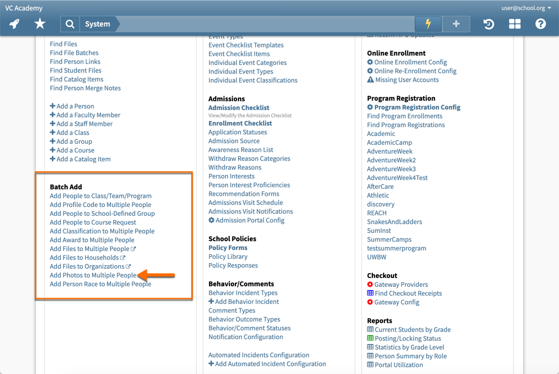This screenshot has height=374, width=559.
Task: Click the magnifying glass search icon
Action: (70, 23)
